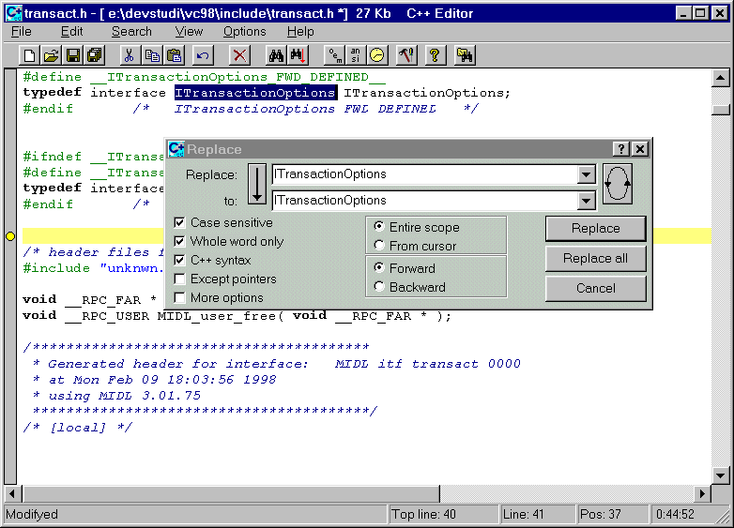This screenshot has width=734, height=528.
Task: Click the 'using MIDL 3.01.75' comment line
Action: [x=117, y=396]
